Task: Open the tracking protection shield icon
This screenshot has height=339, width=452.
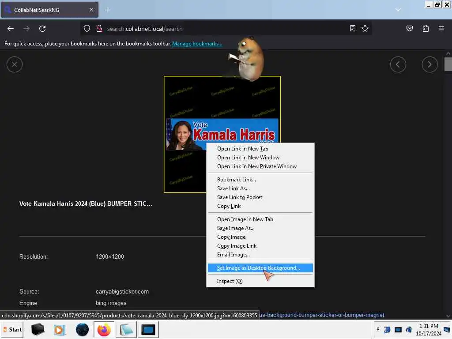Action: [87, 29]
